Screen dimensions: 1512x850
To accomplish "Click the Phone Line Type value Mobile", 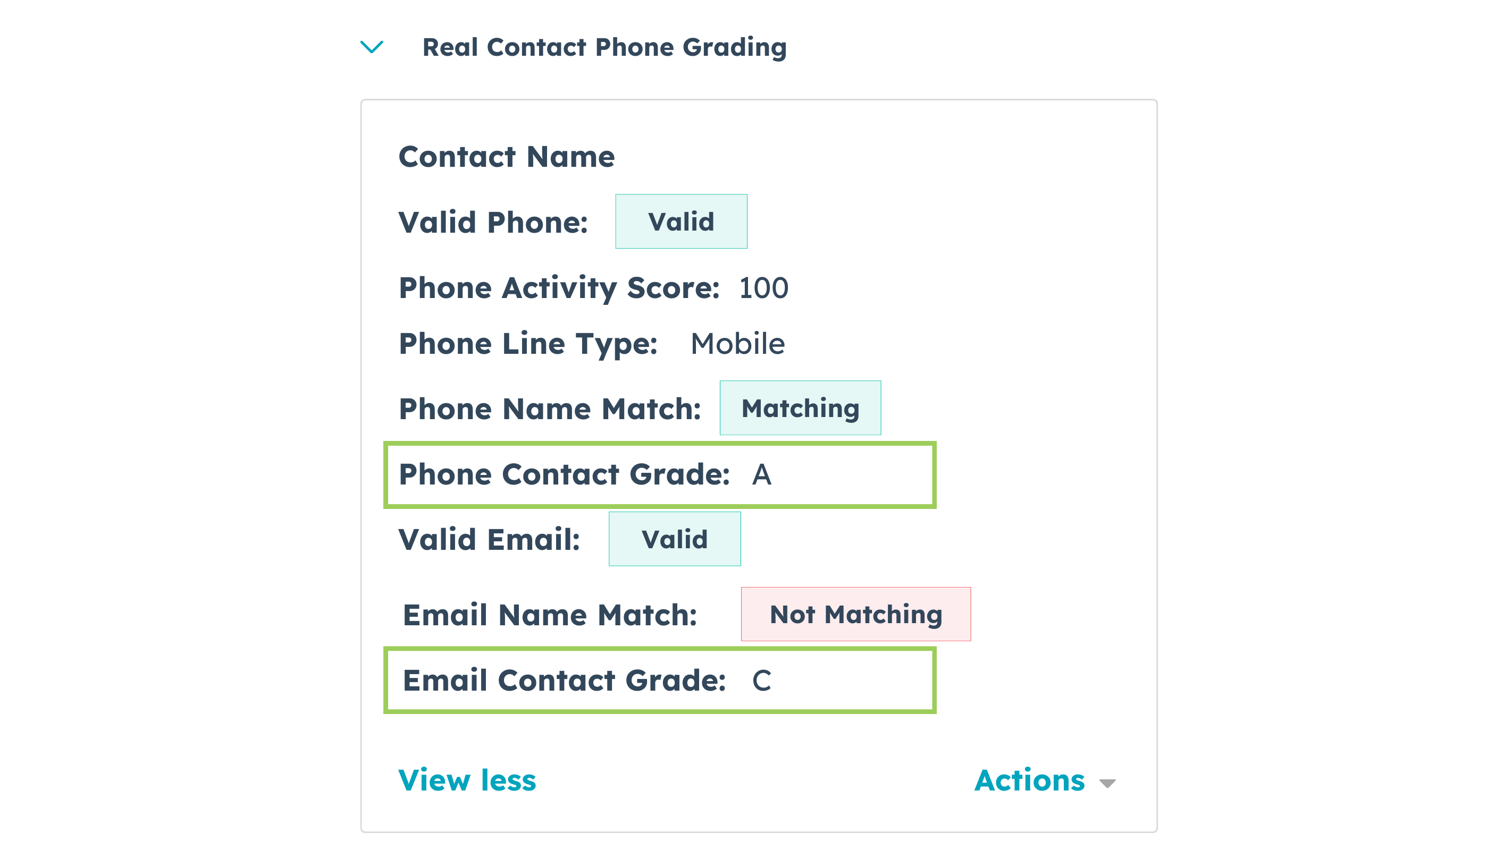I will point(737,343).
